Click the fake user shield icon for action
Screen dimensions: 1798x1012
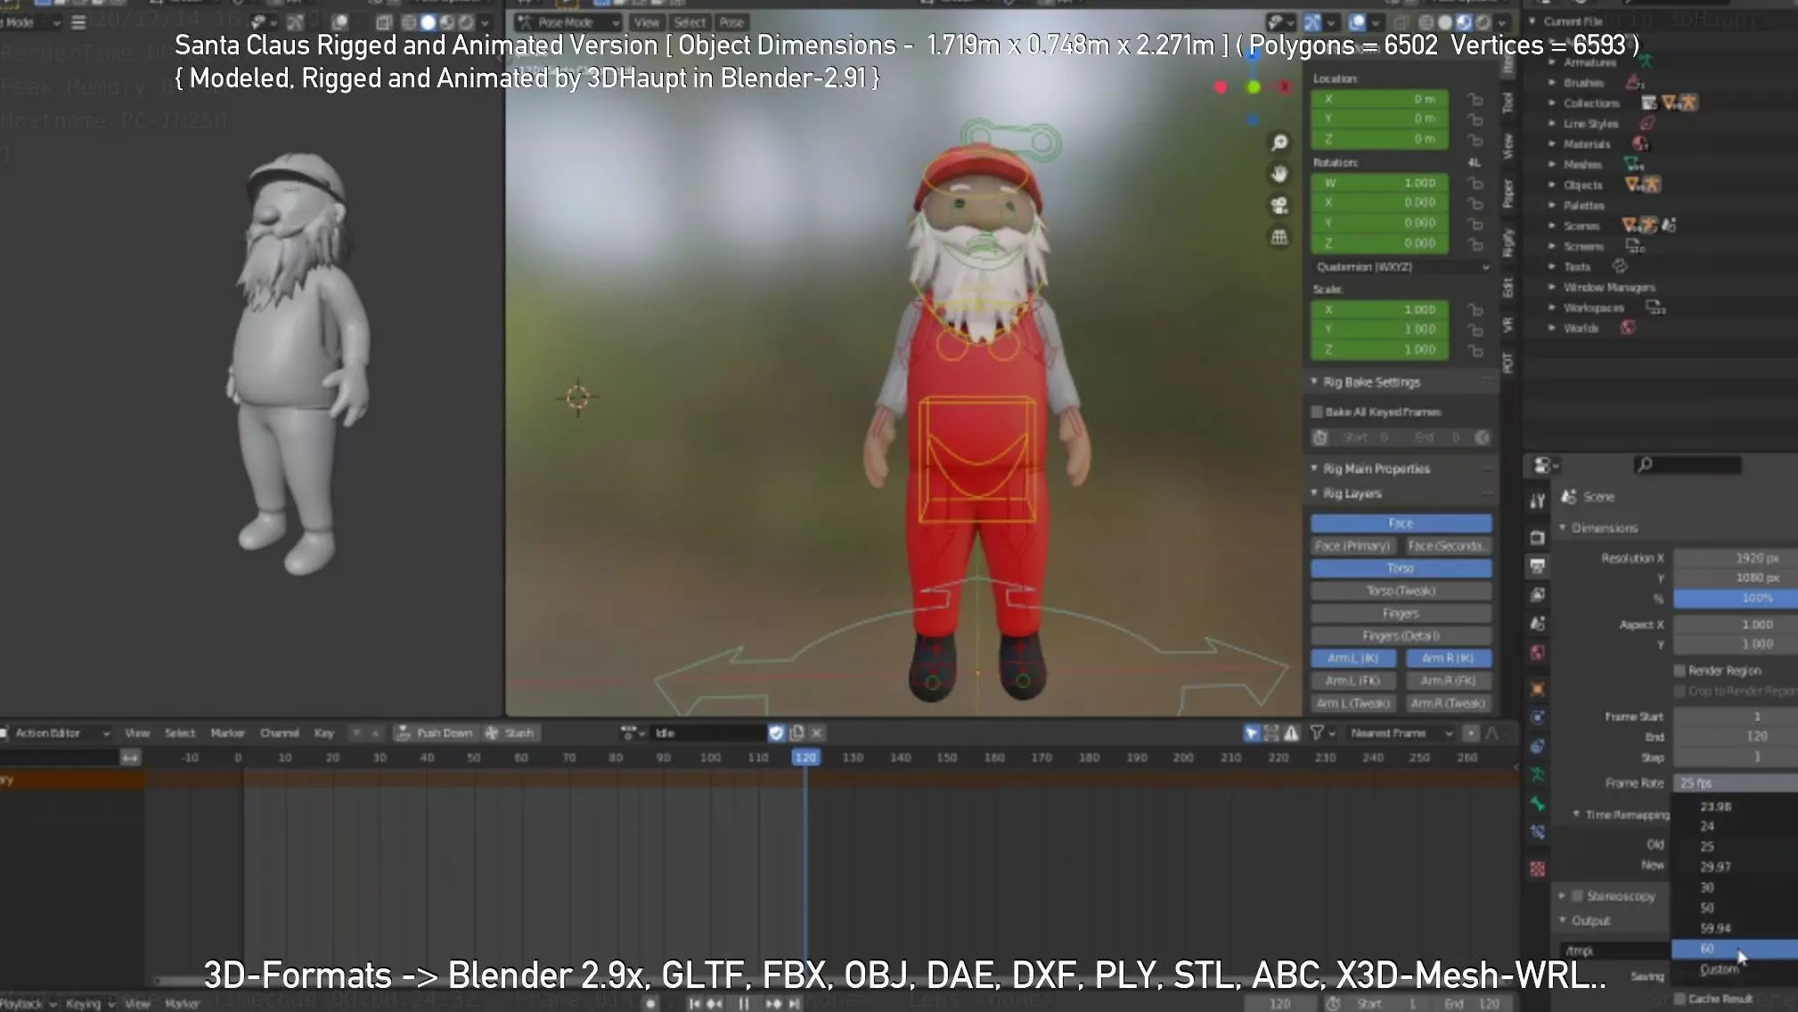point(776,732)
